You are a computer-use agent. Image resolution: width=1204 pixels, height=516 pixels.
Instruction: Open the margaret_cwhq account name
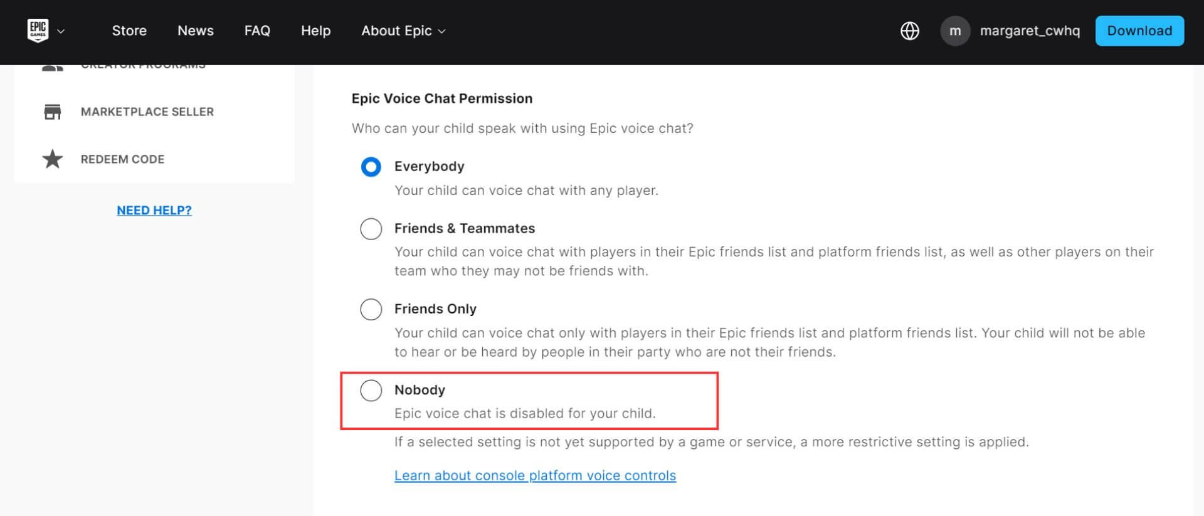1030,31
